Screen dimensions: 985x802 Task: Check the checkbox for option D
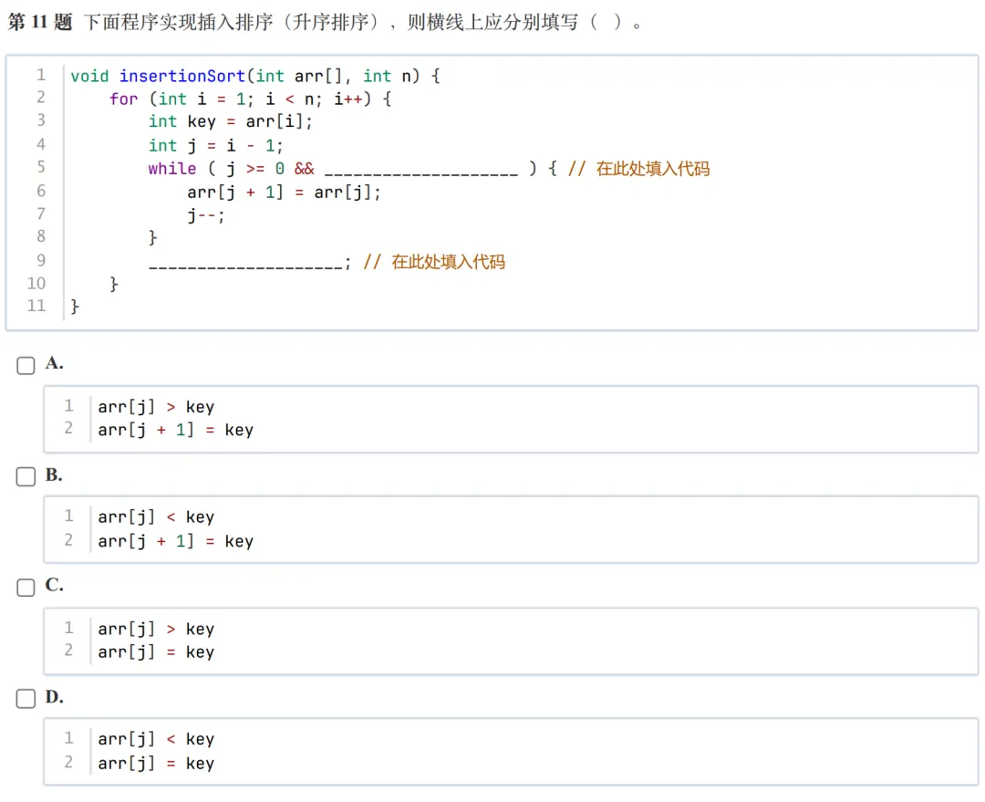(x=26, y=699)
